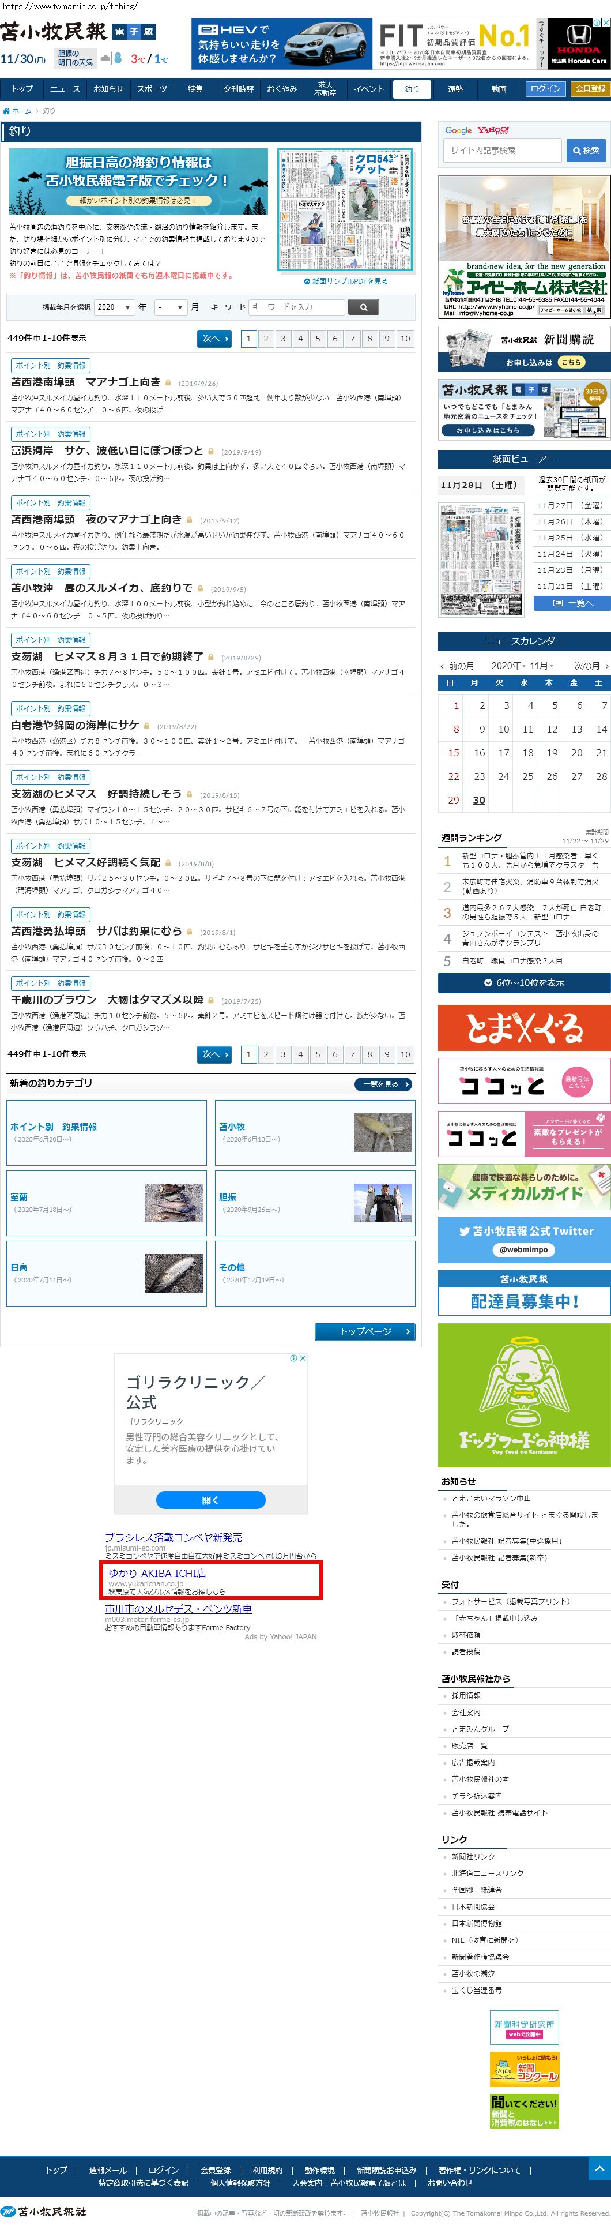Click the magnifier button beside the keyword field
611x2226 pixels.
(363, 307)
